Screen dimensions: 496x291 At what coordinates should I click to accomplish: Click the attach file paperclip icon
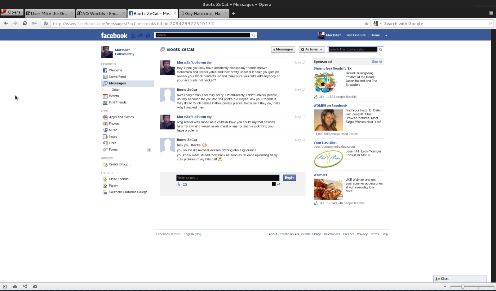click(179, 184)
